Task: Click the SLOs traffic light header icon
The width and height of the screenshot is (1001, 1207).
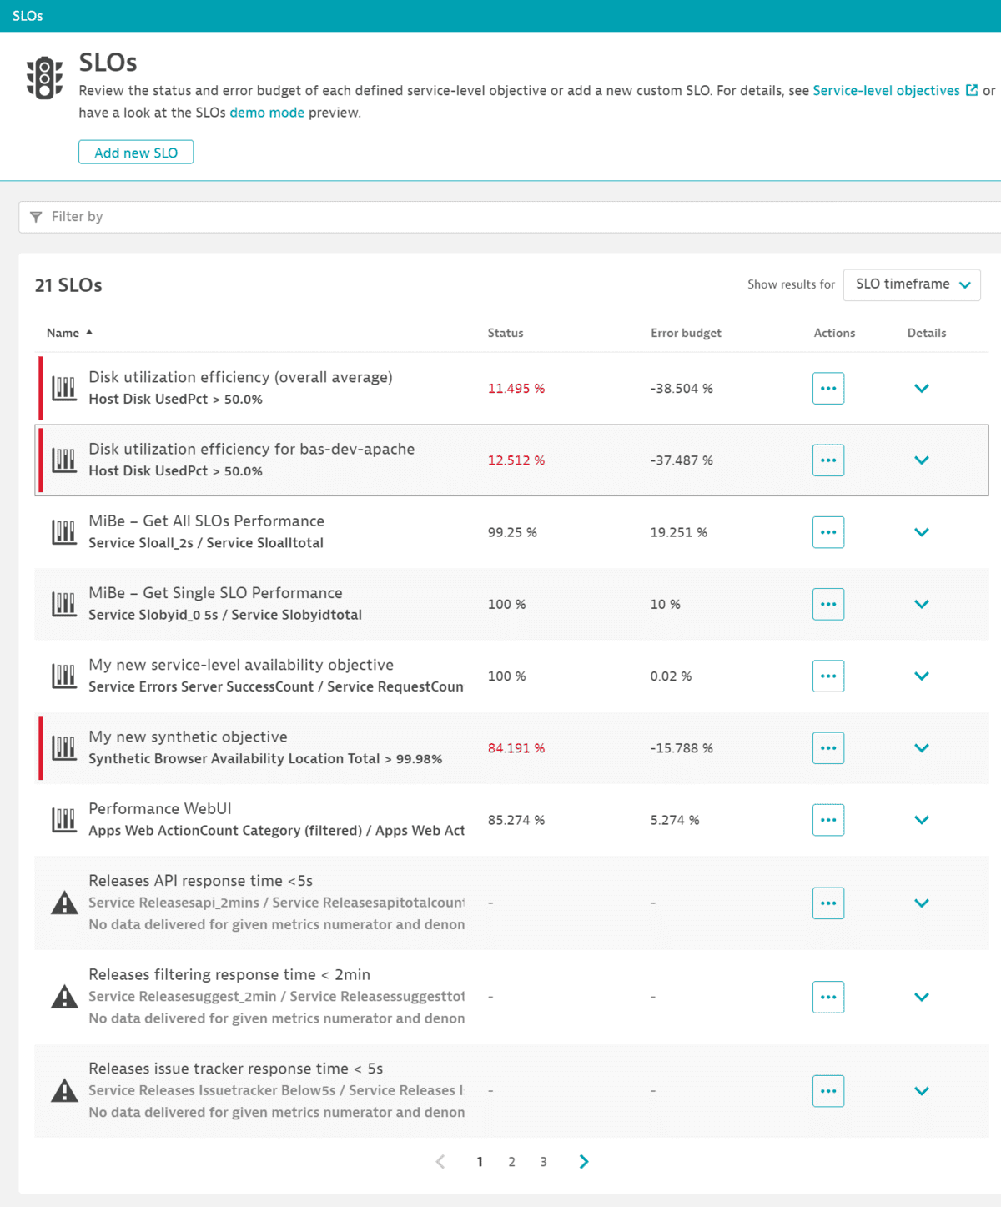Action: tap(44, 78)
